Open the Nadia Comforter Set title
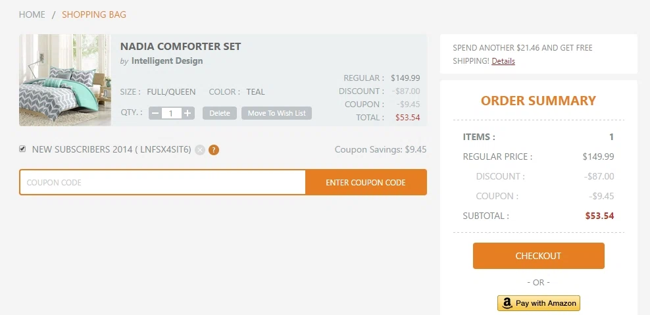Screen dimensions: 650x315 [x=180, y=47]
